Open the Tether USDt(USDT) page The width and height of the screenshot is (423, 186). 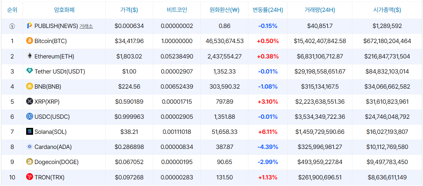click(x=60, y=71)
